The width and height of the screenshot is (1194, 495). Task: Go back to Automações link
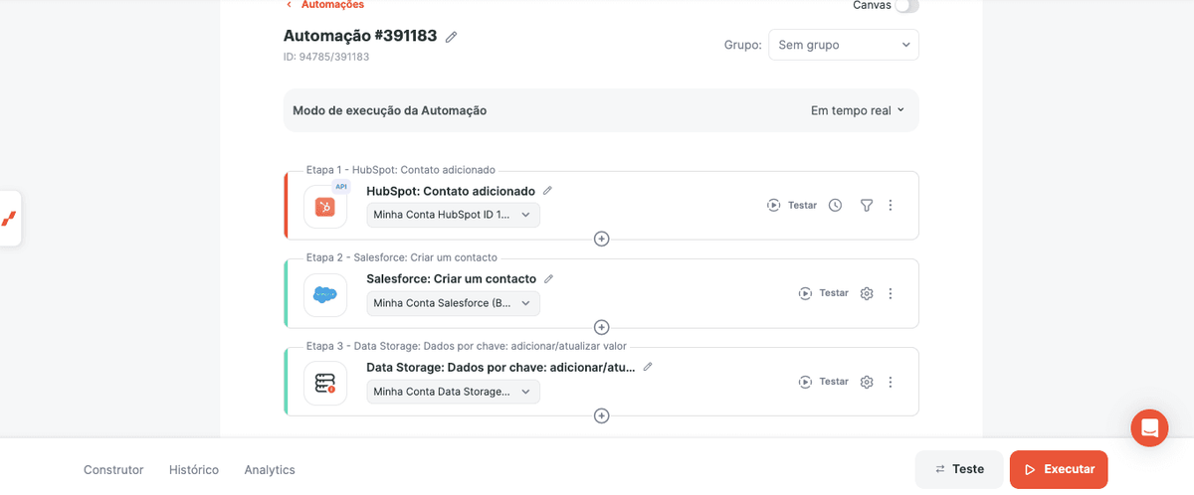point(324,5)
